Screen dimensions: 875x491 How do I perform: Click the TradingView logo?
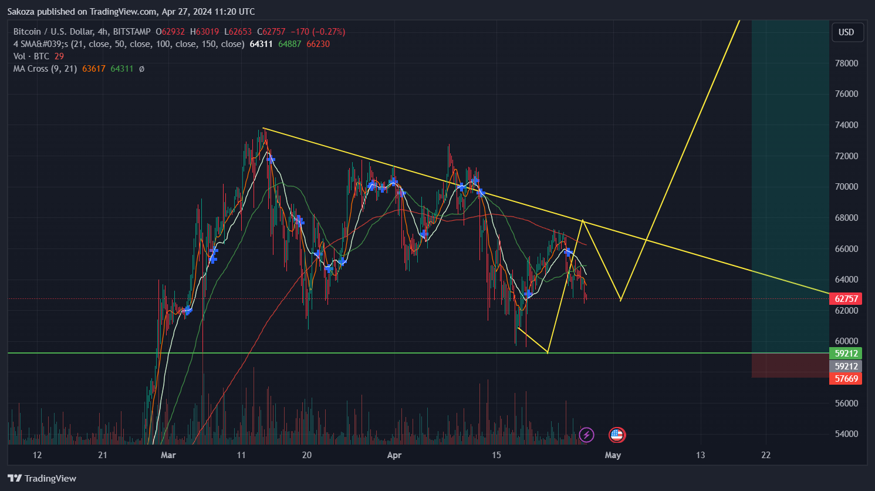coord(42,478)
